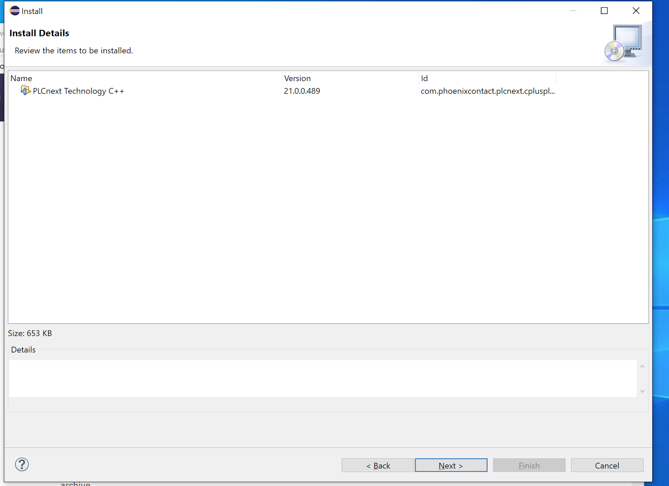Cancel the installation dialog
This screenshot has width=669, height=486.
point(607,466)
